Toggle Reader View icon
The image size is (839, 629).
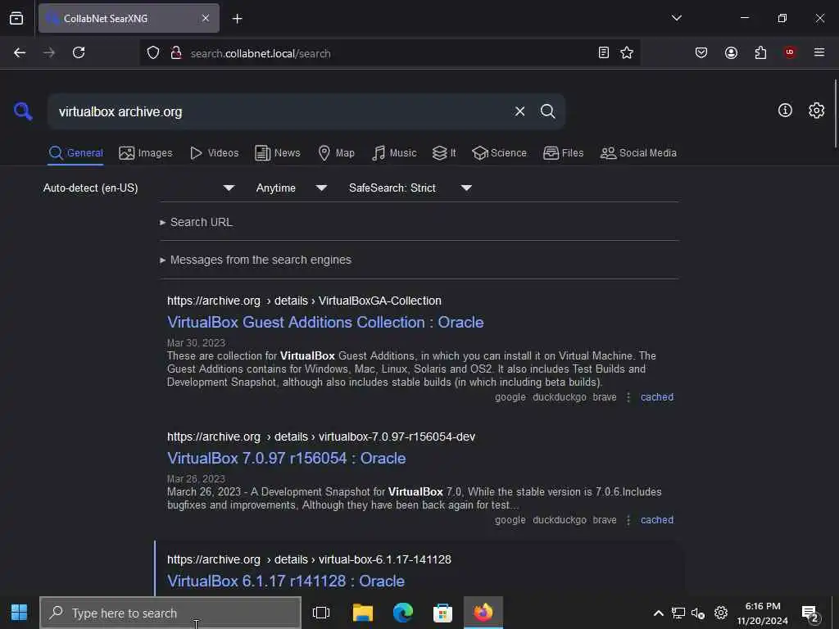click(x=604, y=52)
